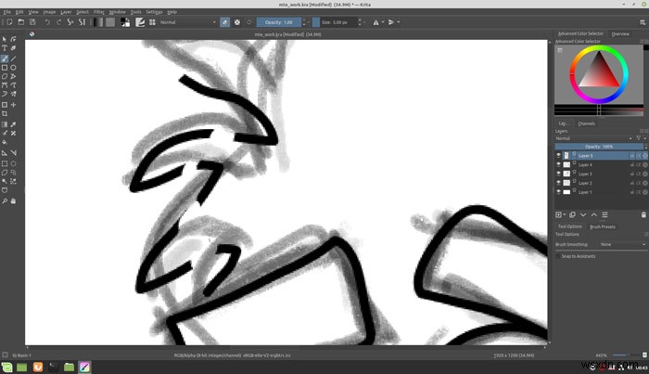Viewport: 649px width, 374px height.
Task: Click the New document toolbar icon
Action: 9,22
